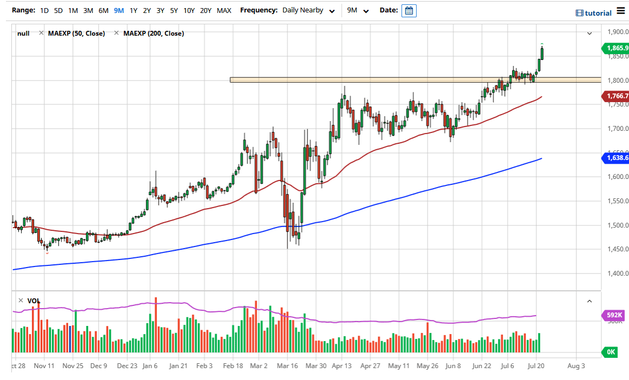
Task: Remove the MAEXP (200, Close) indicator
Action: click(x=116, y=34)
